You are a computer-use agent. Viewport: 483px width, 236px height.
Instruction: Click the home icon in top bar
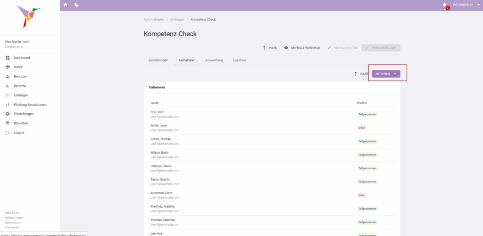pyautogui.click(x=66, y=5)
